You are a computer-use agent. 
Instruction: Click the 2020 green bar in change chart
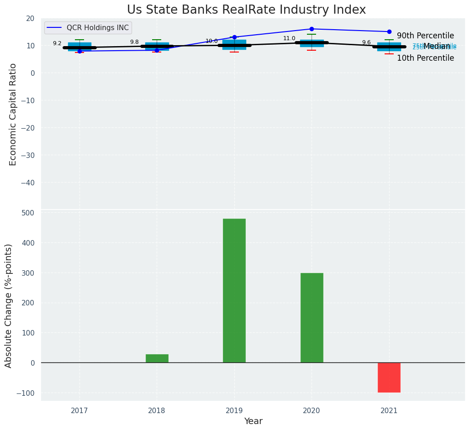coord(312,318)
